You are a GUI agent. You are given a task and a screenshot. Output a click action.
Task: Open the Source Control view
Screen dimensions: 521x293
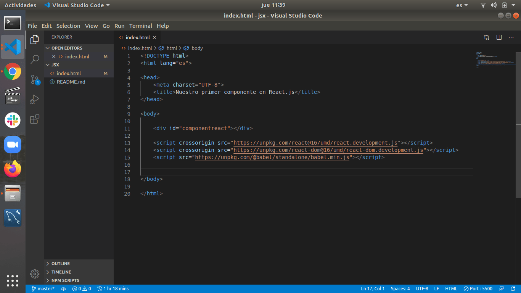[35, 79]
